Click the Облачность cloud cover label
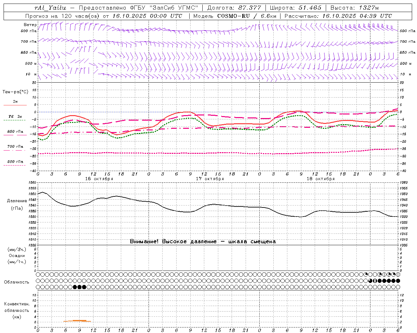The height and width of the screenshot is (333, 417). 17,282
